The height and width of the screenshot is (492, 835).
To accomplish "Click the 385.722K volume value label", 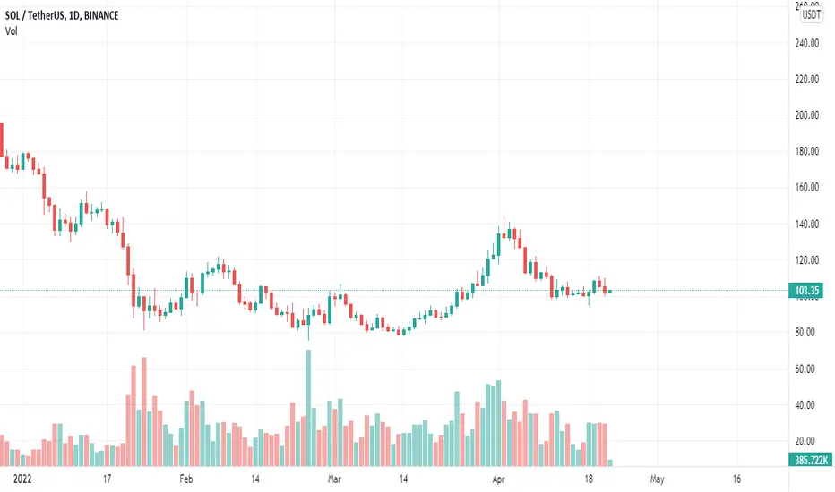I will (811, 460).
